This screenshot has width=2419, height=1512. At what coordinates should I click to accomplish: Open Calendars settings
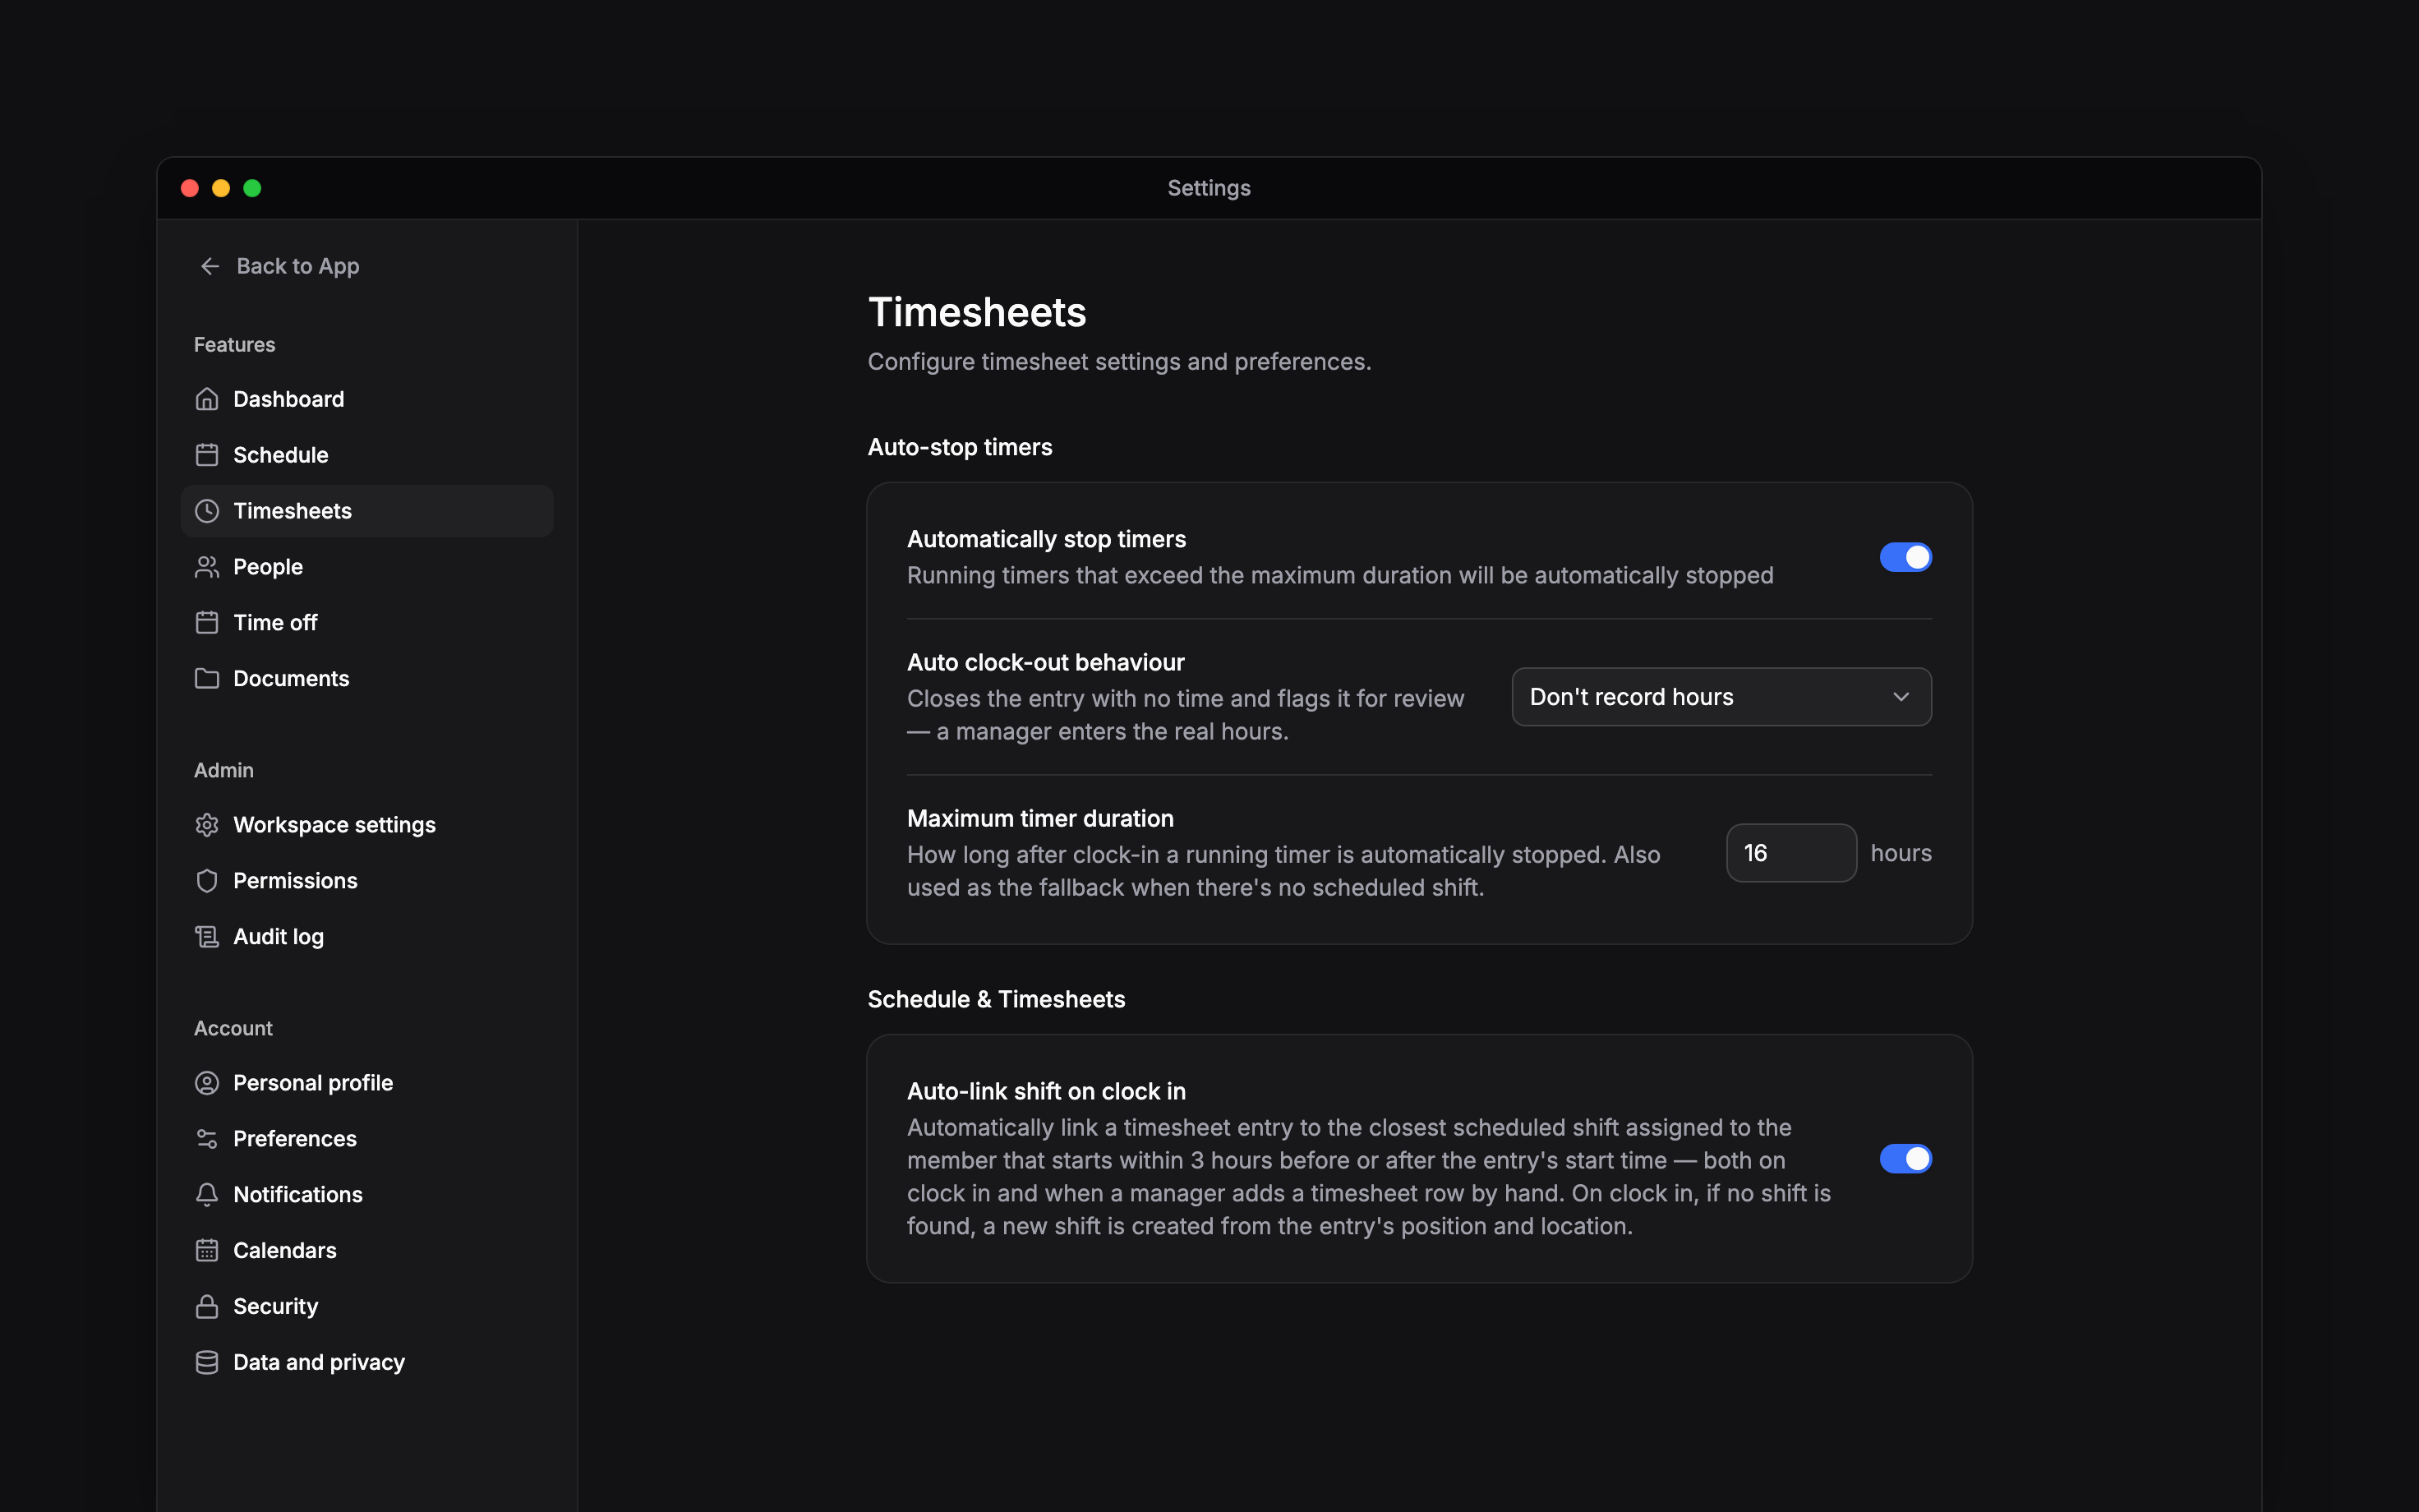point(366,1251)
